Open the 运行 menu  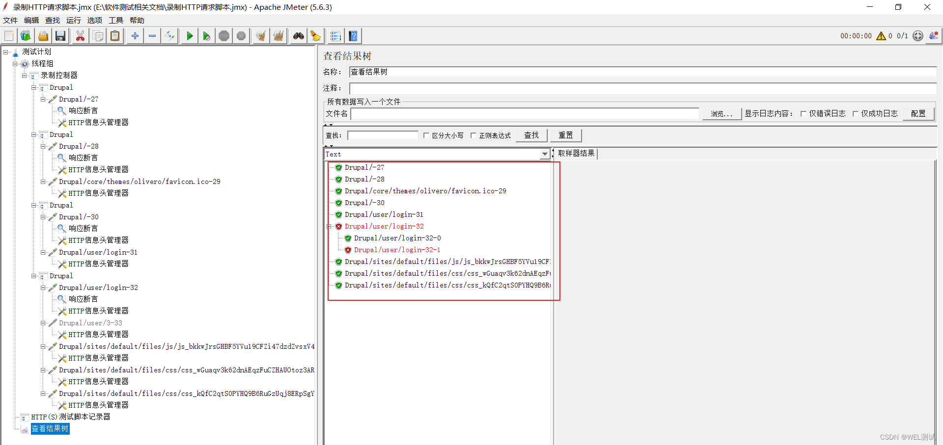74,20
